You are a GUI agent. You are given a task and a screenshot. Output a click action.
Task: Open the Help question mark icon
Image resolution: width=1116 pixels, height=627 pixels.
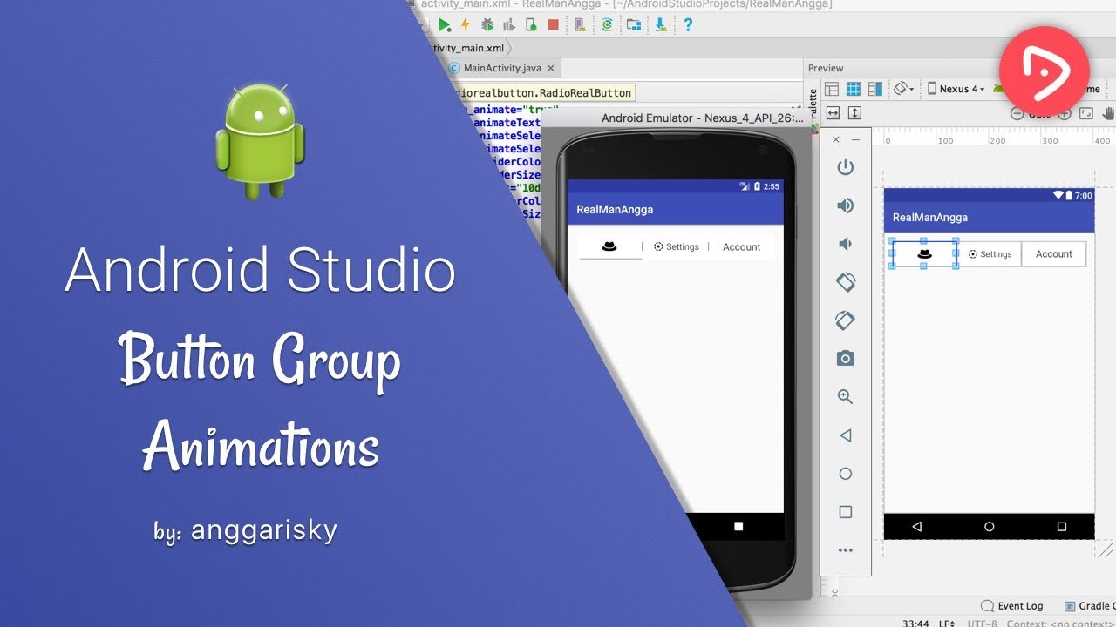click(x=687, y=24)
